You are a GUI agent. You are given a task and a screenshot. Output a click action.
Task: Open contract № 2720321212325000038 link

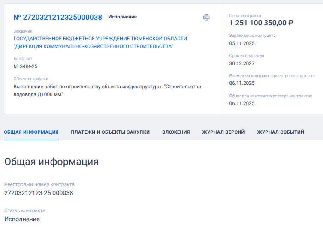58,17
